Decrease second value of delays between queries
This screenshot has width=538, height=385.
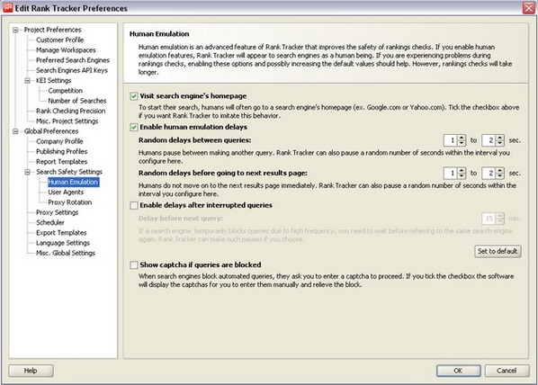click(500, 143)
